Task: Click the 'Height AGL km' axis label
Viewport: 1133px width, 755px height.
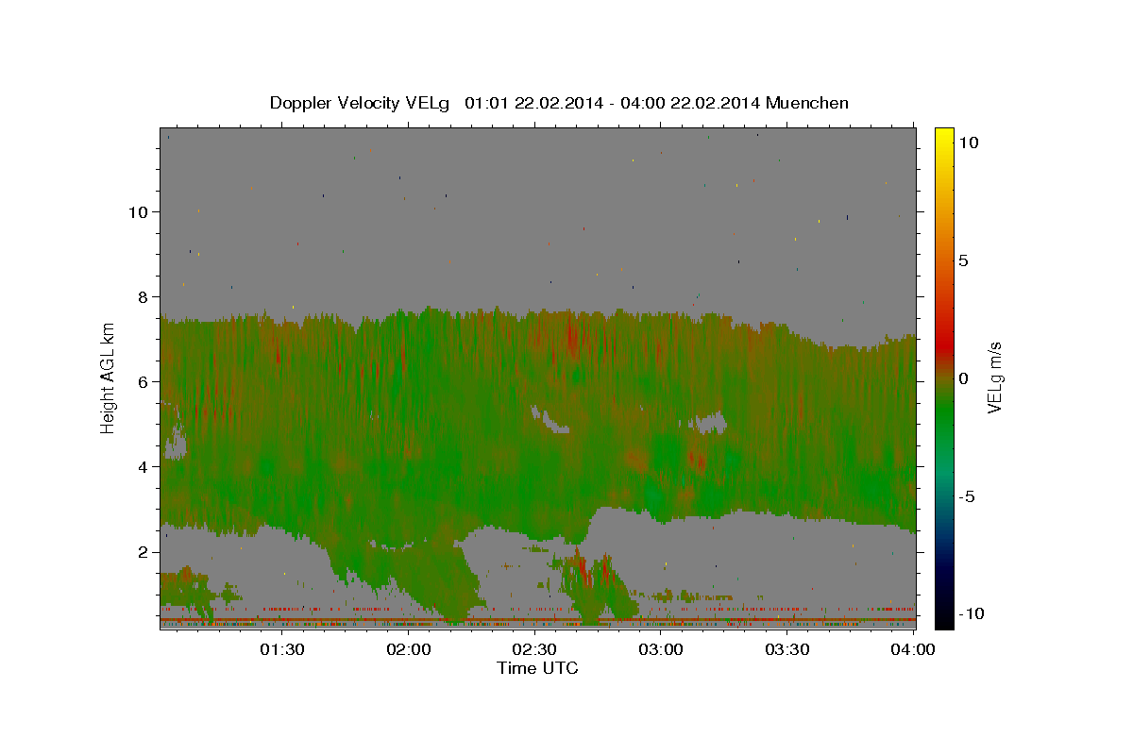Action: [108, 379]
